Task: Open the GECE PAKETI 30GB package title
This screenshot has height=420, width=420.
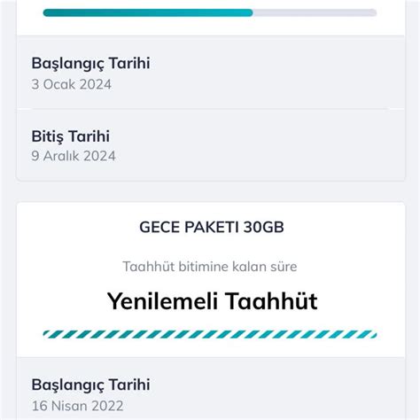Action: tap(212, 227)
